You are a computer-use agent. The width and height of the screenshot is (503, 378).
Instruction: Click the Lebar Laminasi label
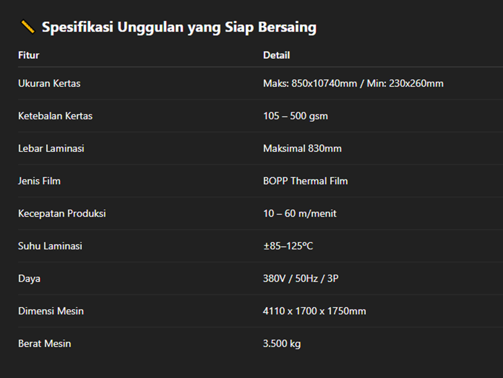[x=51, y=149]
